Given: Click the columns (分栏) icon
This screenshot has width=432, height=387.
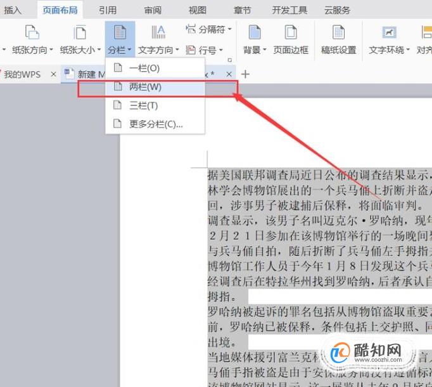Looking at the screenshot, I should tap(120, 32).
